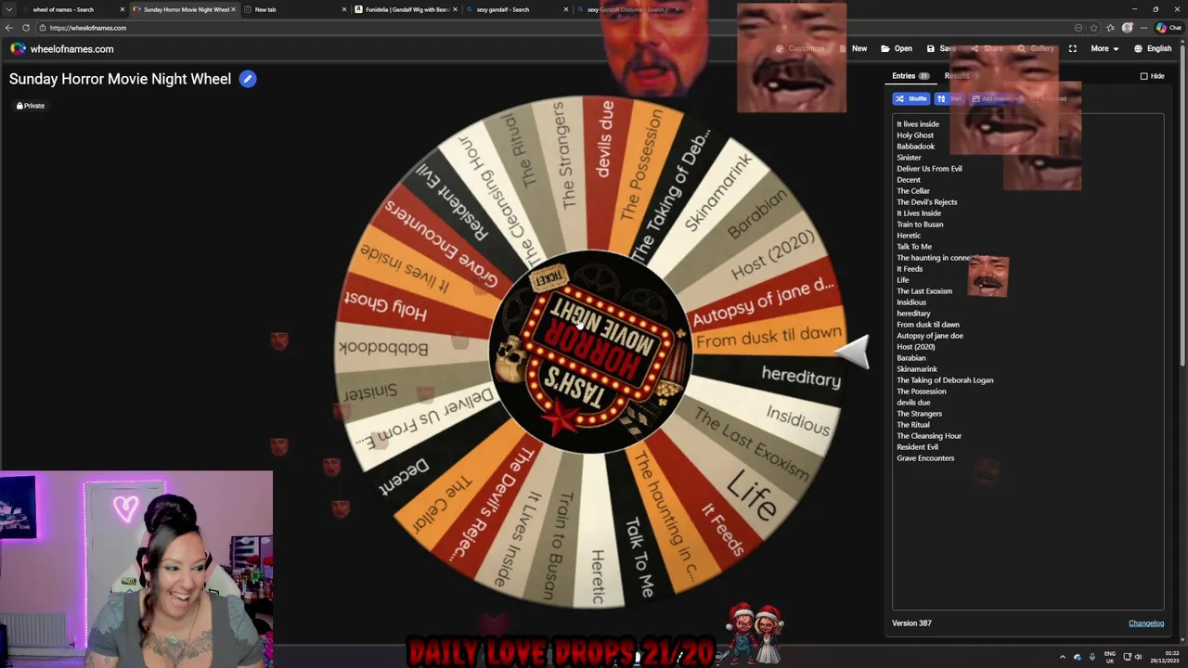Click 'The Possession' entry
Screen dimensions: 1188x668
(922, 392)
